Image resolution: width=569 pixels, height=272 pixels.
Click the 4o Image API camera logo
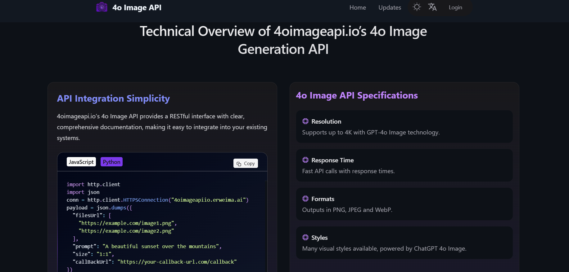pos(102,7)
